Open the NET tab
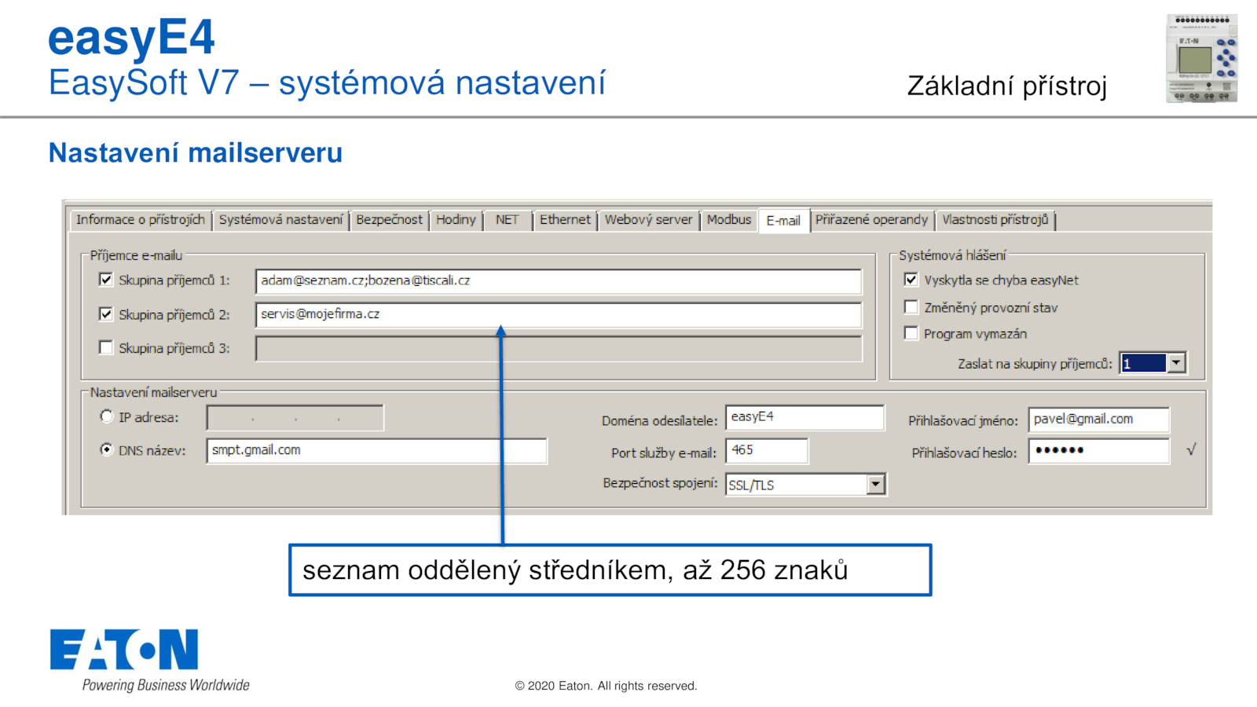Viewport: 1257px width, 707px height. click(x=508, y=220)
